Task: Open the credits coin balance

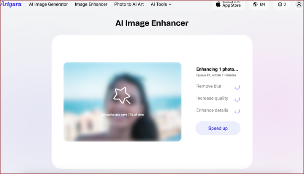Action: (x=281, y=4)
